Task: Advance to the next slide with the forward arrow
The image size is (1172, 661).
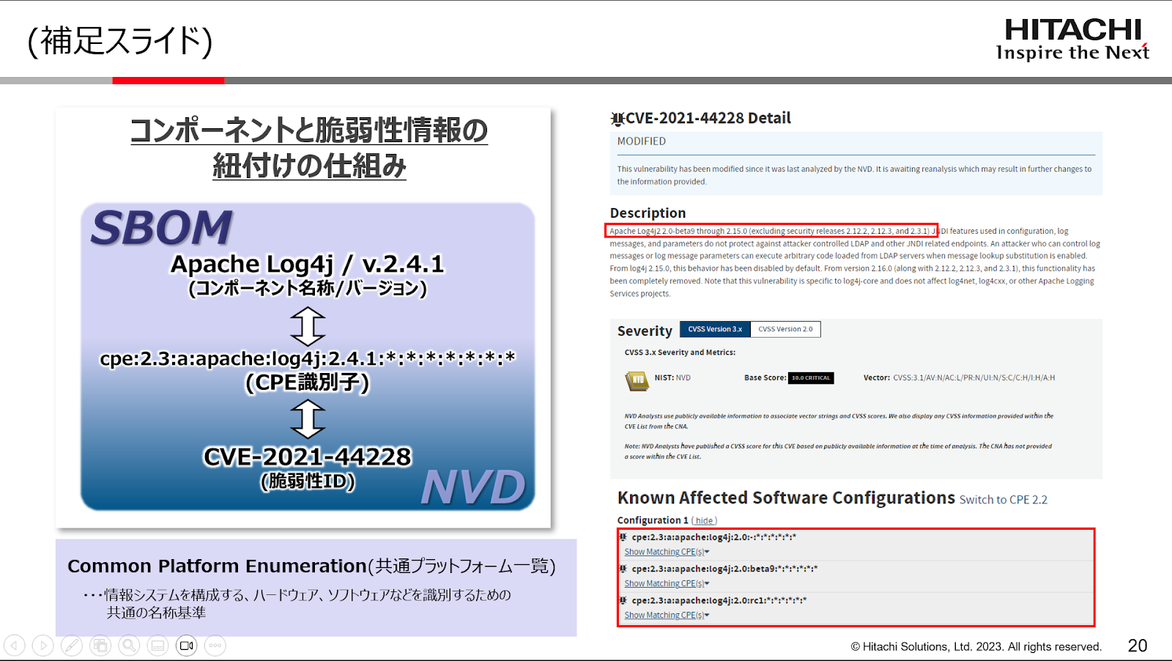Action: [x=43, y=646]
